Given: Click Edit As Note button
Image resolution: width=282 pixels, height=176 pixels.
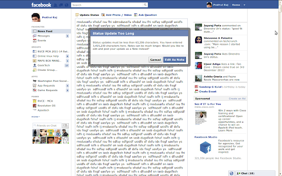Looking at the screenshot, I should [174, 60].
